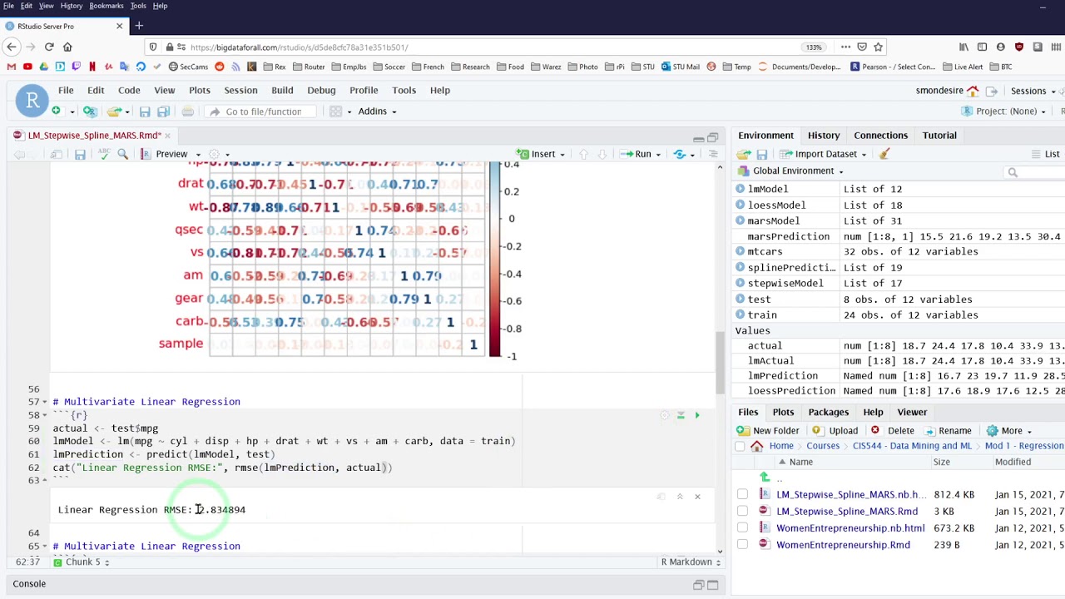
Task: Toggle document outline icon
Action: (x=713, y=154)
